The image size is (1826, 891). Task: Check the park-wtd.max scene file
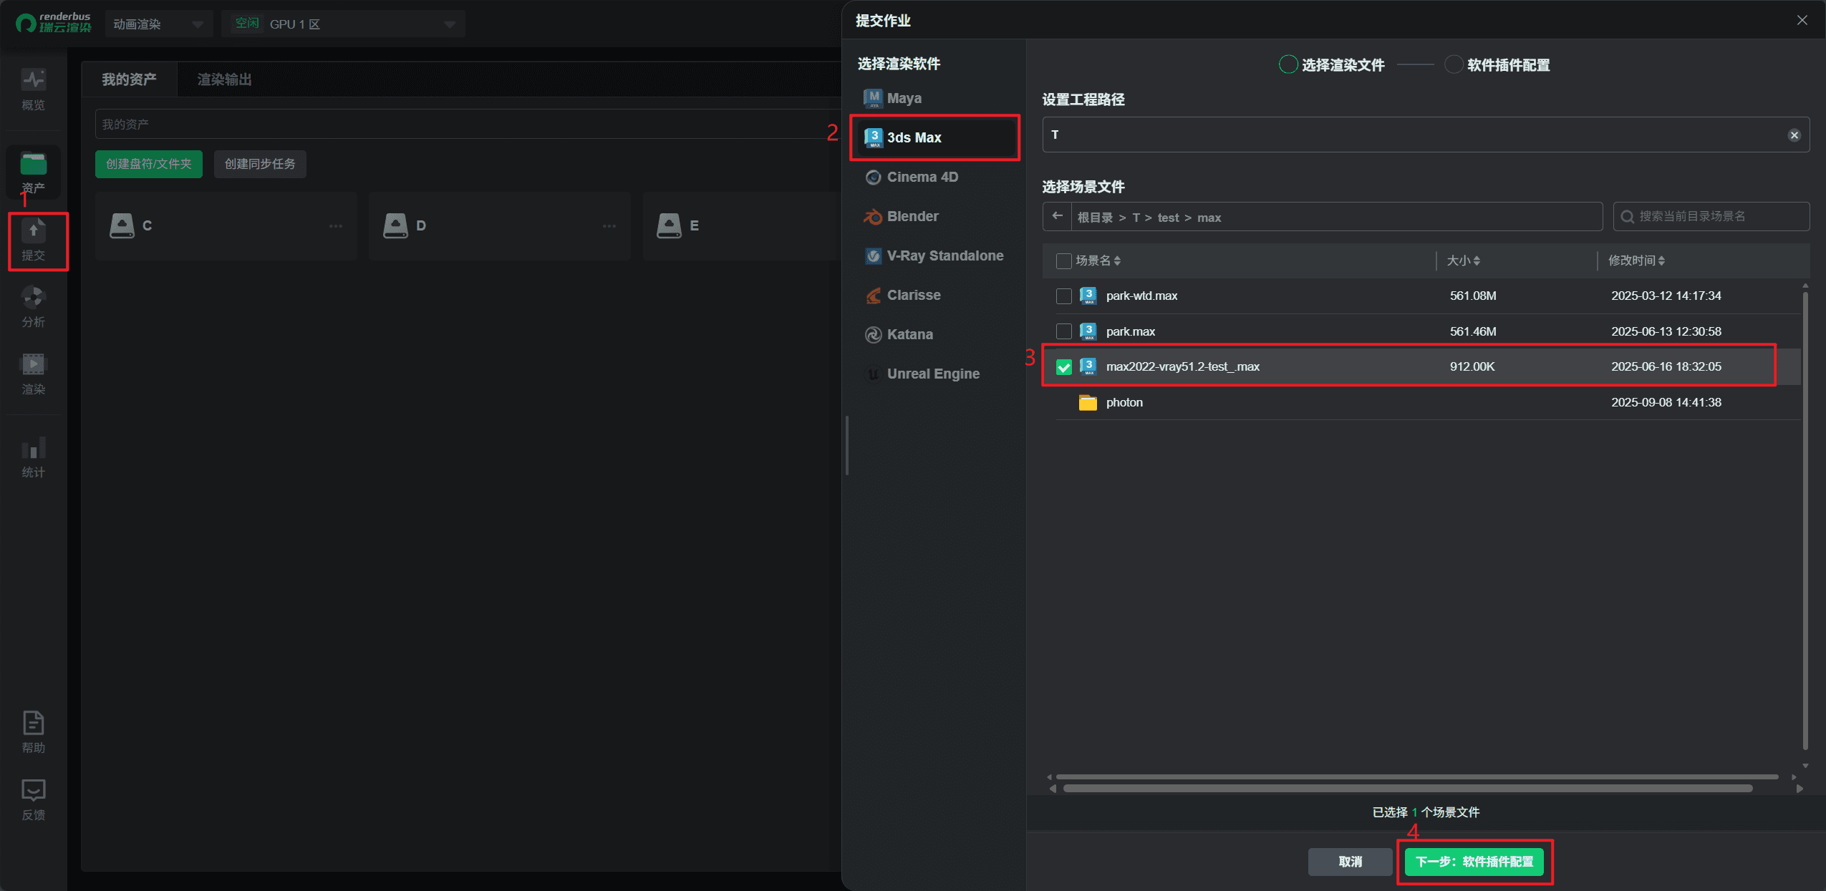point(1064,296)
